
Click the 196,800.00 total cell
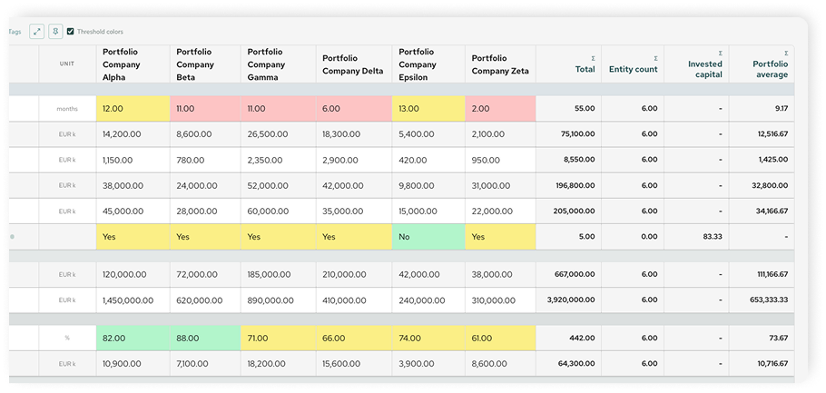(x=568, y=185)
